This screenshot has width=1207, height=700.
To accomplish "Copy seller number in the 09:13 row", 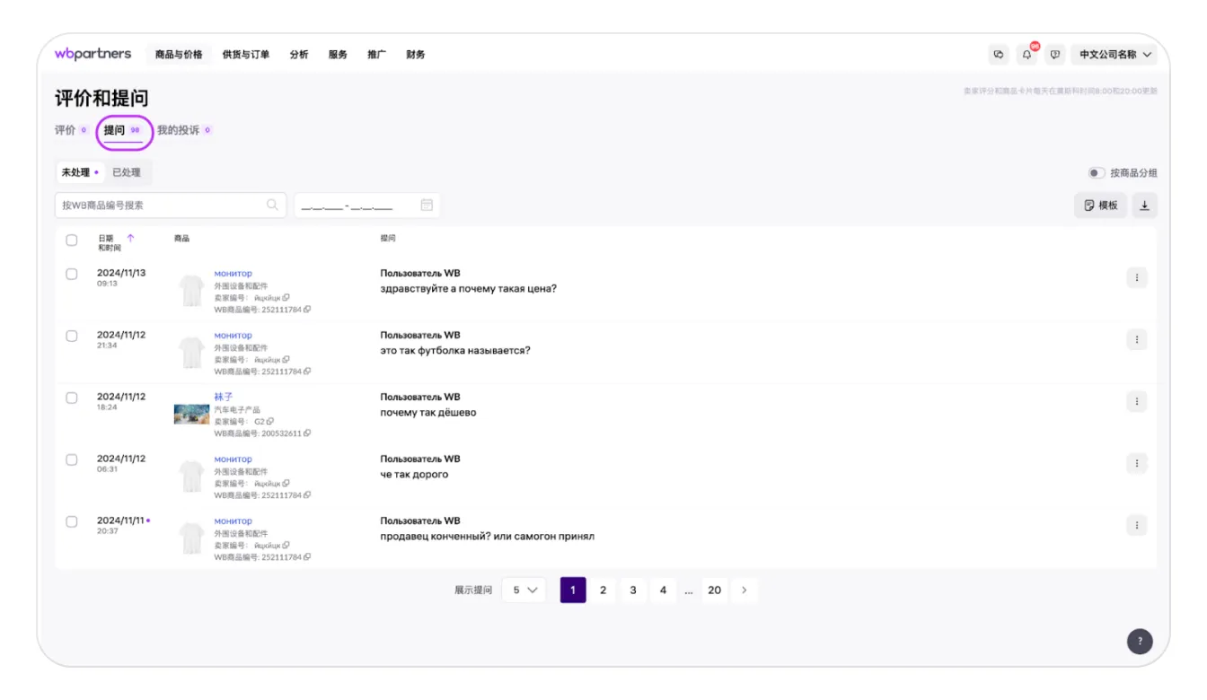I will click(286, 297).
